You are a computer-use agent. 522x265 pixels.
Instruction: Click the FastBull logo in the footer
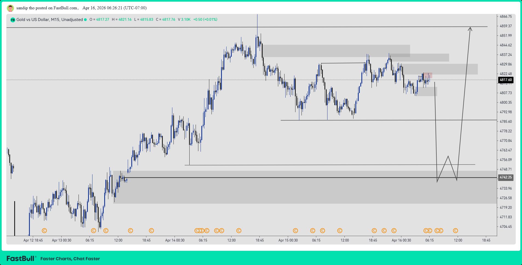(x=21, y=258)
